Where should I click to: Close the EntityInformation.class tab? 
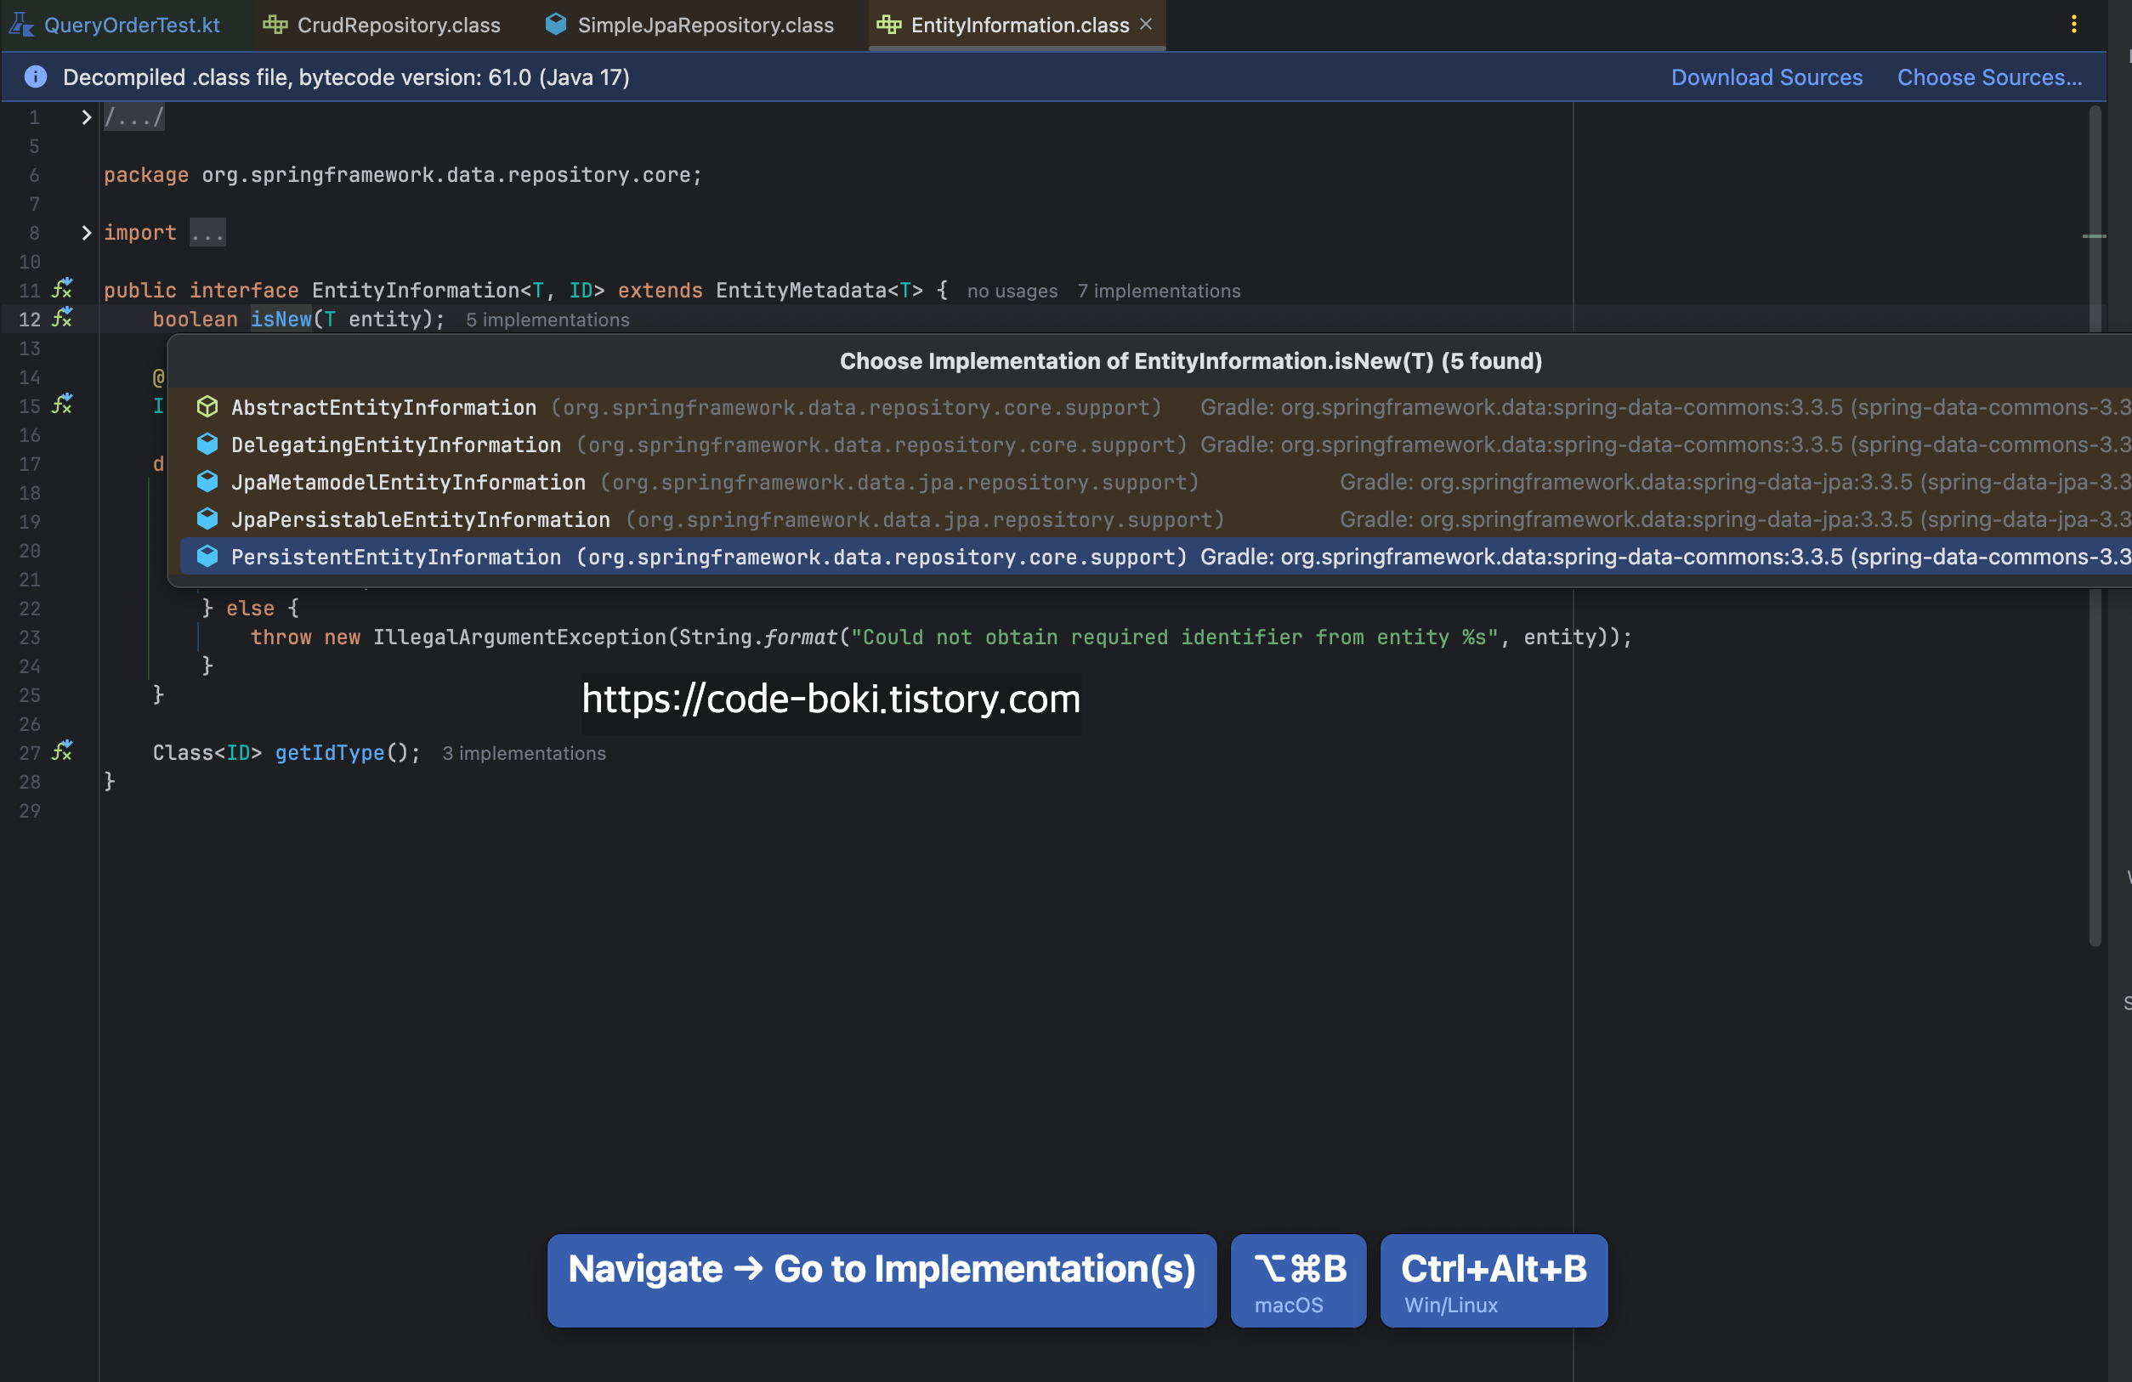(1146, 24)
